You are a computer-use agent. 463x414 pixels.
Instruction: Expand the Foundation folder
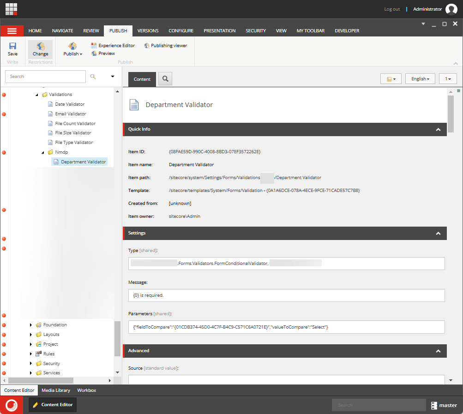coord(30,324)
